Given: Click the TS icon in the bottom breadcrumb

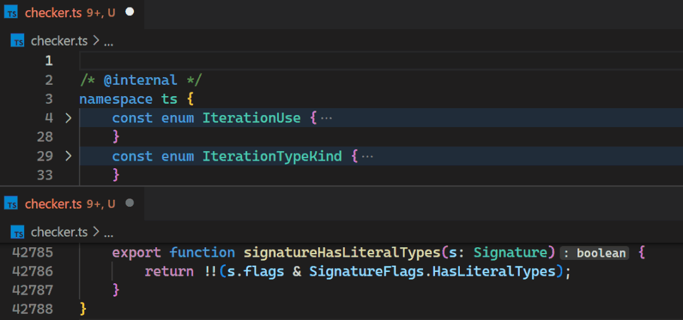Looking at the screenshot, I should [x=18, y=232].
